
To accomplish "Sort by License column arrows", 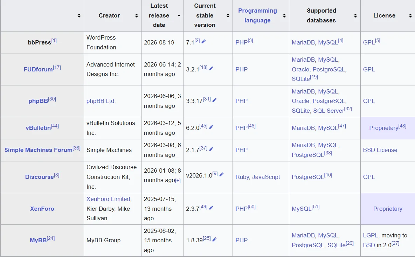I will click(410, 16).
